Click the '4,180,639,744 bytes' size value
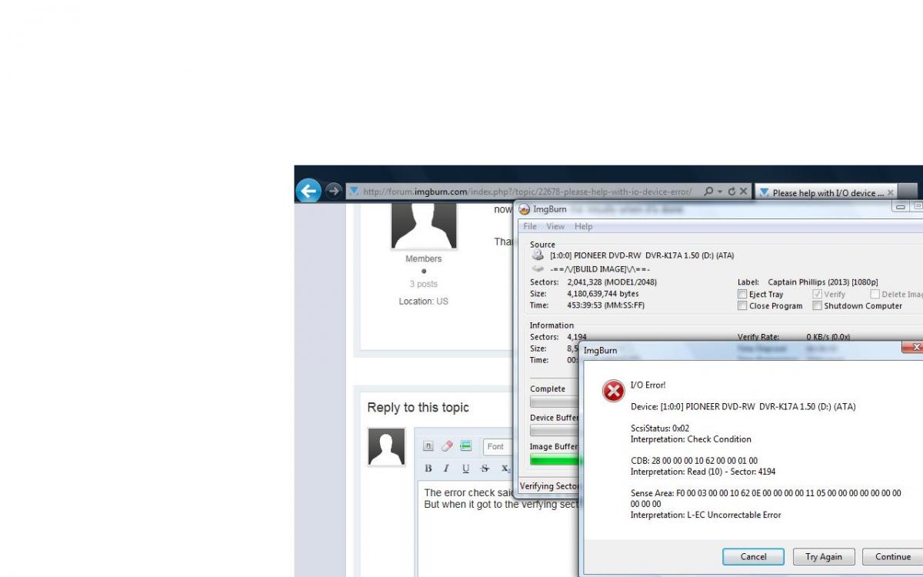Screen dimensions: 923x577 (x=603, y=294)
